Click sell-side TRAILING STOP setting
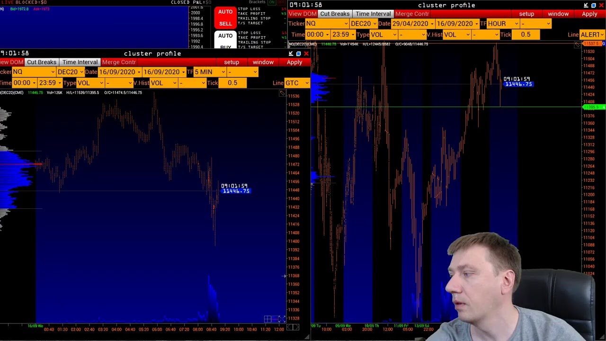This screenshot has height=341, width=606. click(254, 18)
